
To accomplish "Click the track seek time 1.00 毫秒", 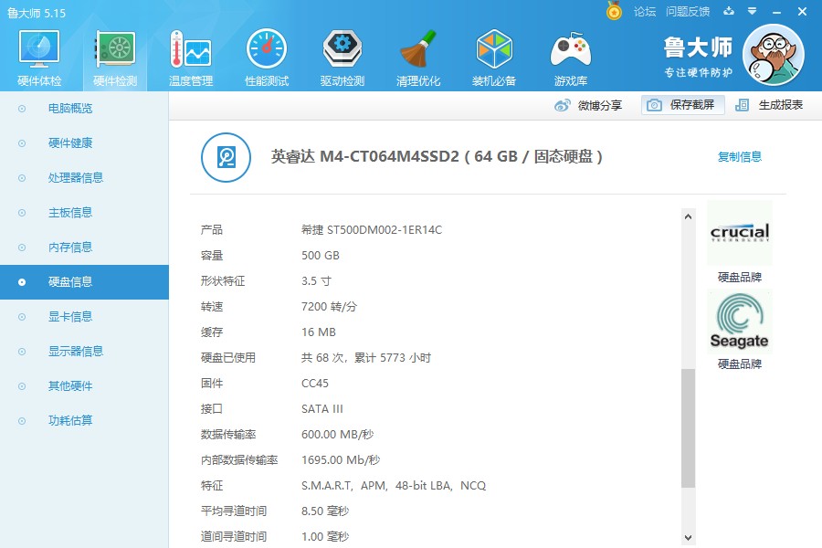I will [325, 536].
